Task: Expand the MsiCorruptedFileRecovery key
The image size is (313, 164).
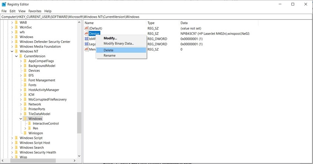Action: coord(21,99)
